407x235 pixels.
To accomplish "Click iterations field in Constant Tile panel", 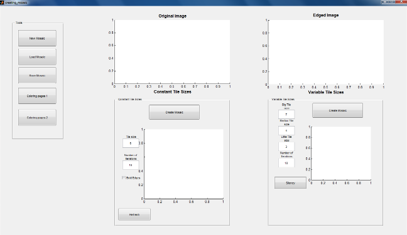I will pyautogui.click(x=131, y=165).
